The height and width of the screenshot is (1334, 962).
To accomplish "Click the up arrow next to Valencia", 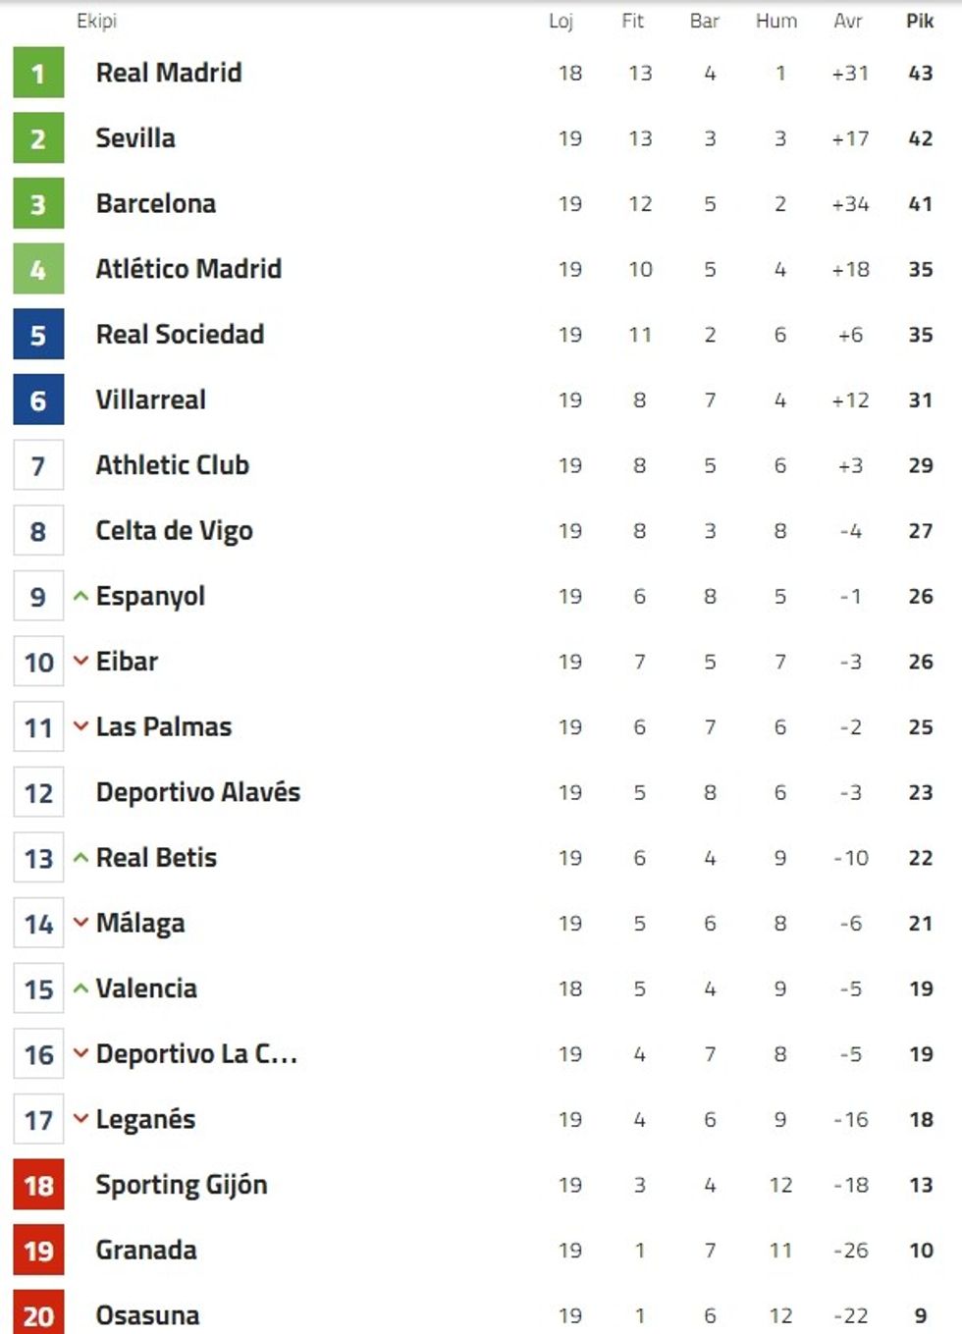I will click(81, 988).
